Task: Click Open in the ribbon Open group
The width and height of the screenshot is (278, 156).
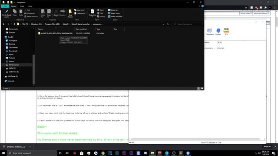Action: pos(101,10)
